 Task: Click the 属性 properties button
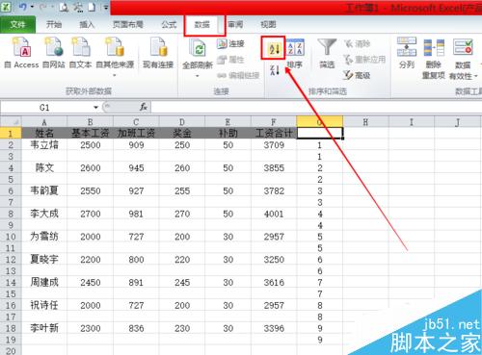[230, 60]
